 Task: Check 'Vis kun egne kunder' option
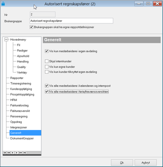coord(47,67)
